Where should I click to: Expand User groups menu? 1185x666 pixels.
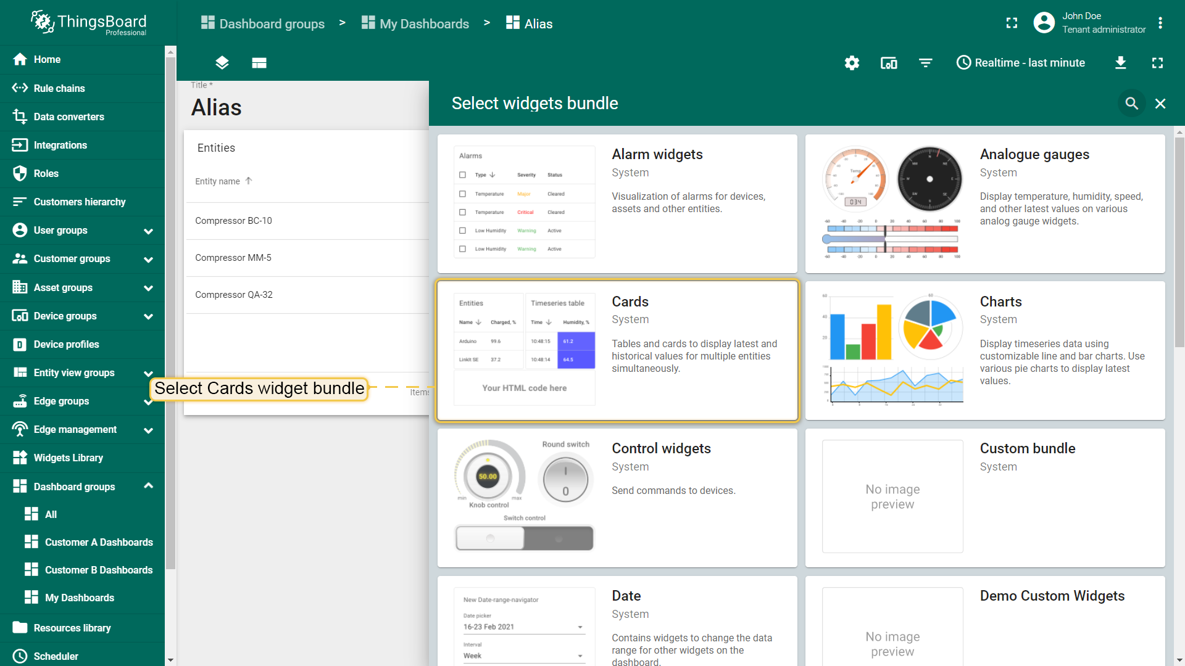pos(148,231)
